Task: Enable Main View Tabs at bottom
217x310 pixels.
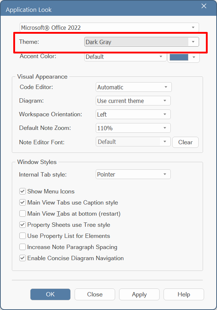Action: coord(23,213)
